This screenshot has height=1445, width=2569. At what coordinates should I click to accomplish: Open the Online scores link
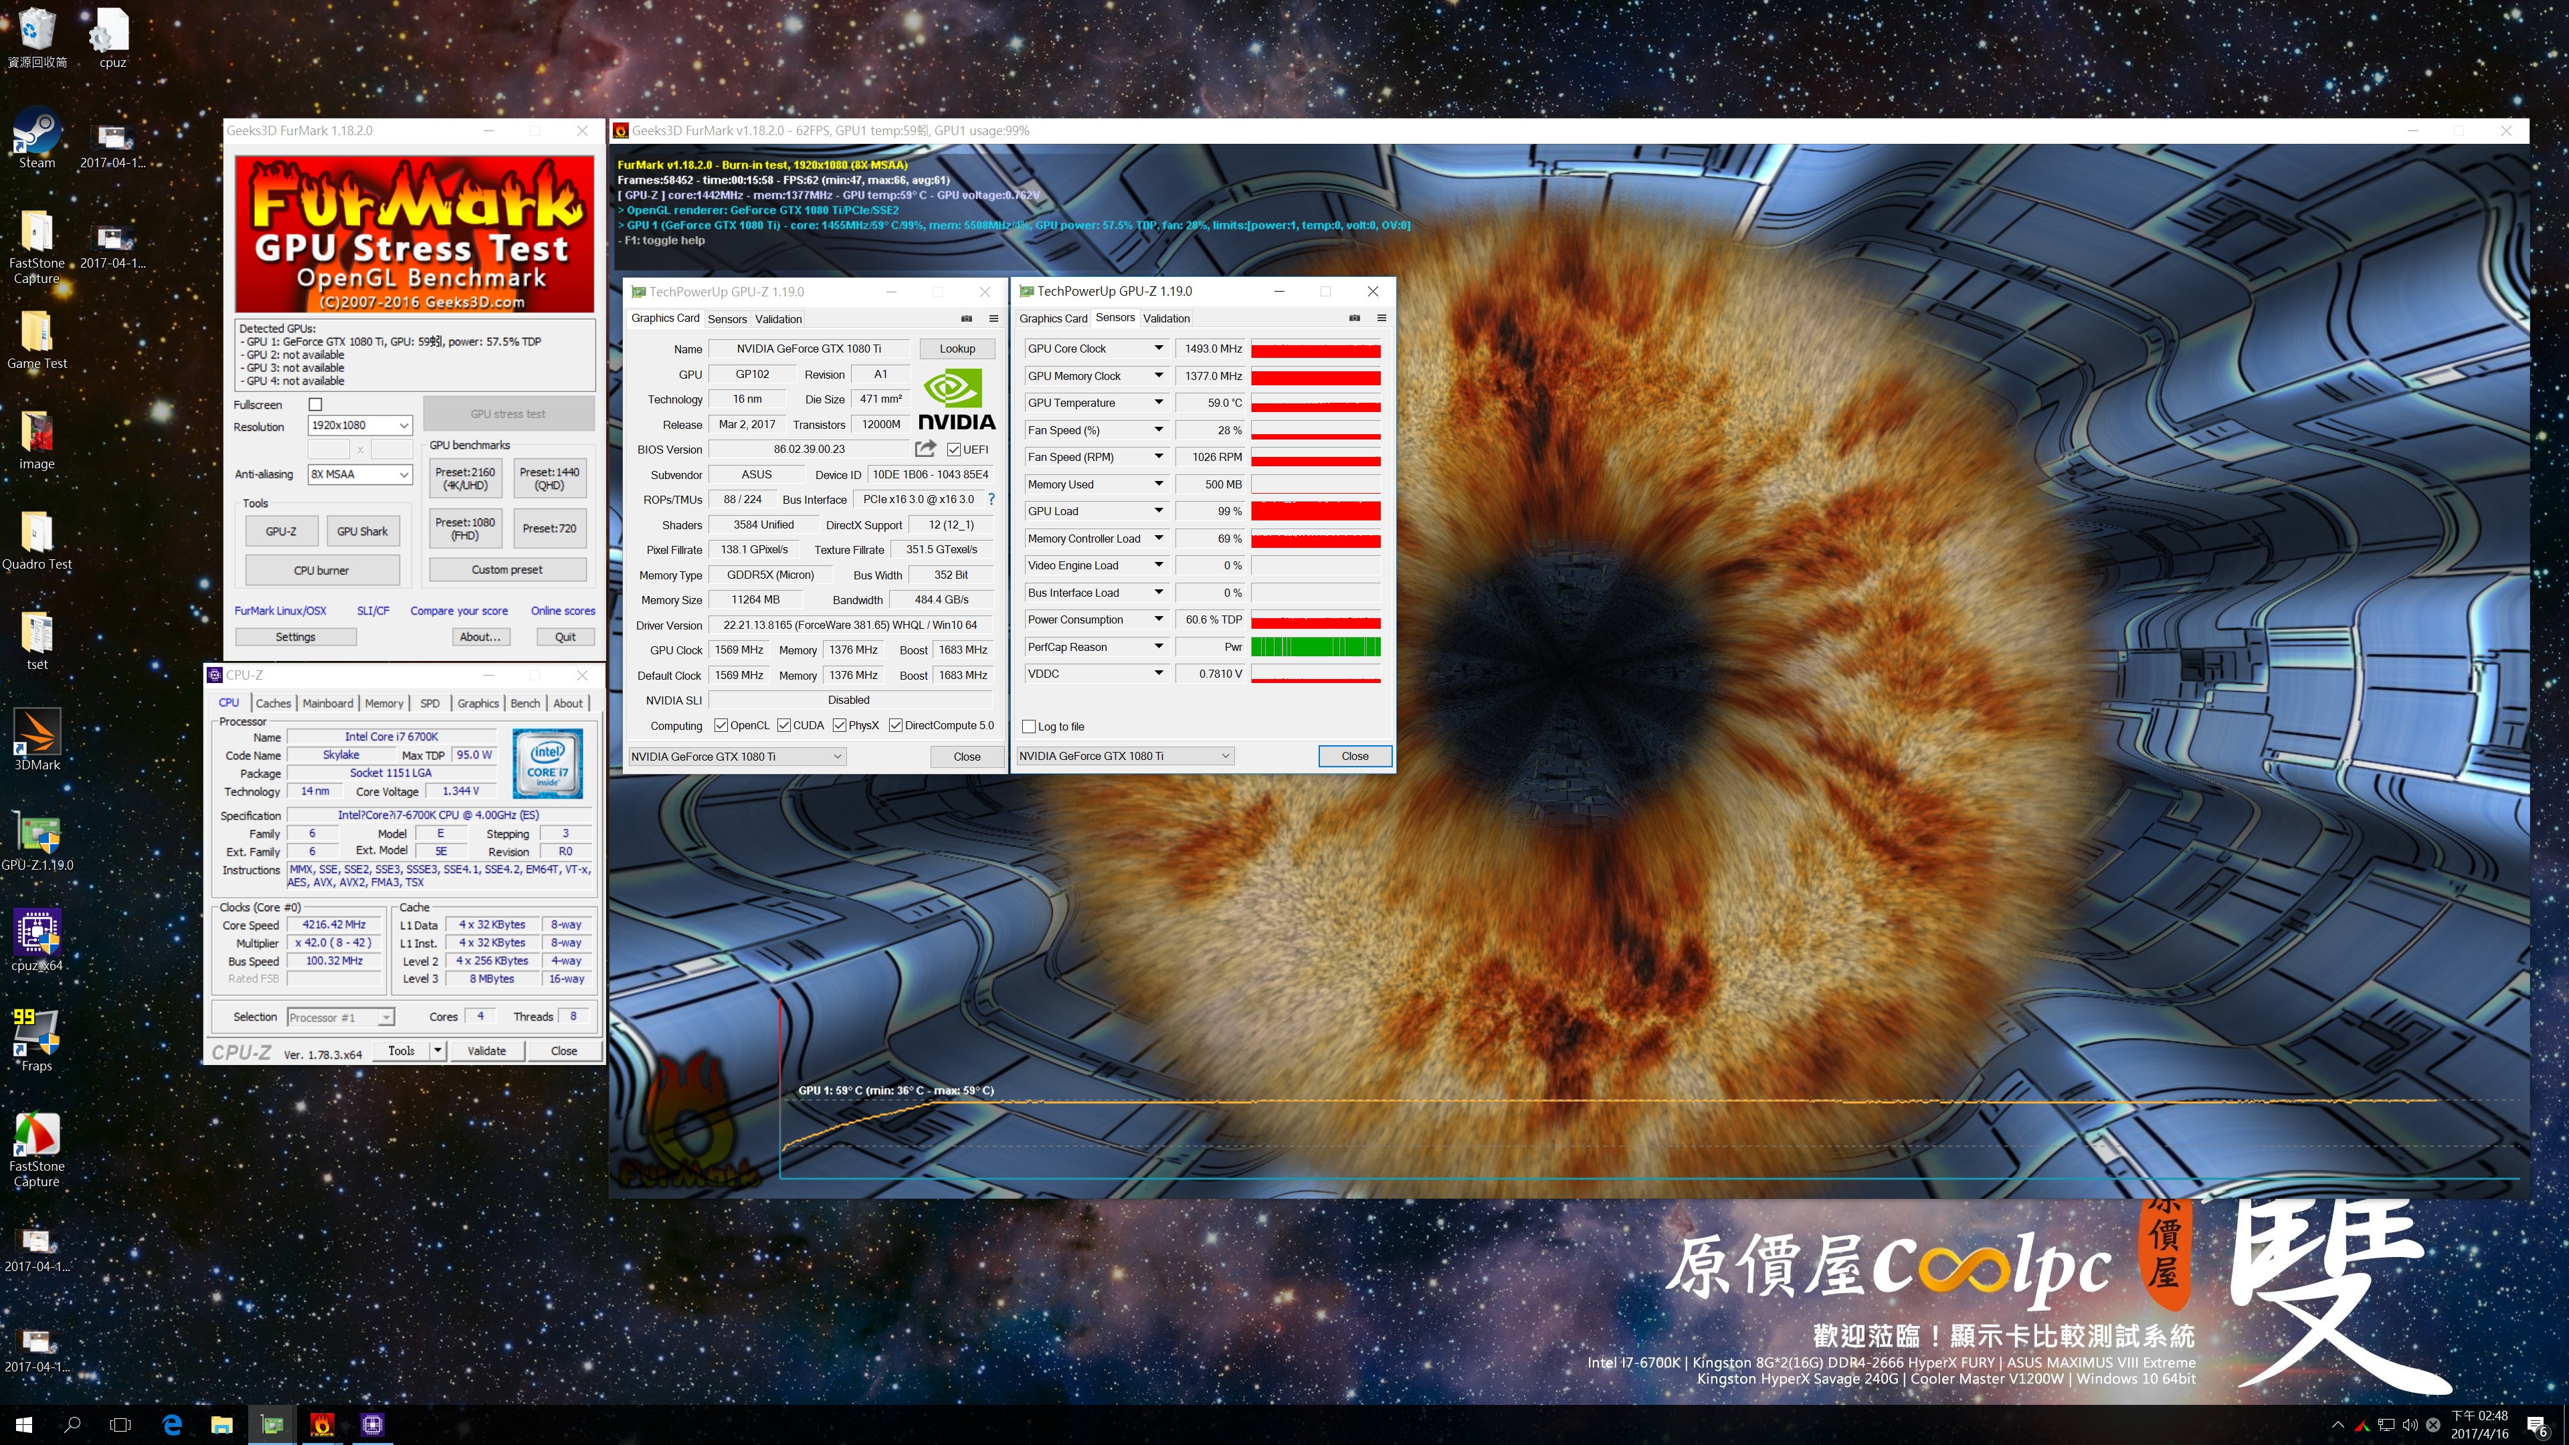tap(563, 610)
